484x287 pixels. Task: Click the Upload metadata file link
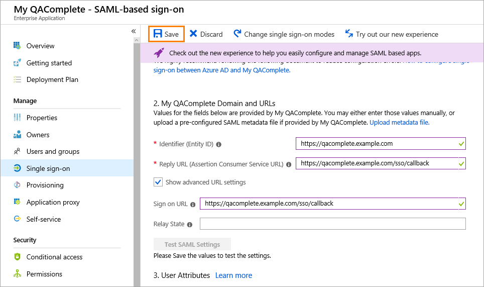point(399,122)
